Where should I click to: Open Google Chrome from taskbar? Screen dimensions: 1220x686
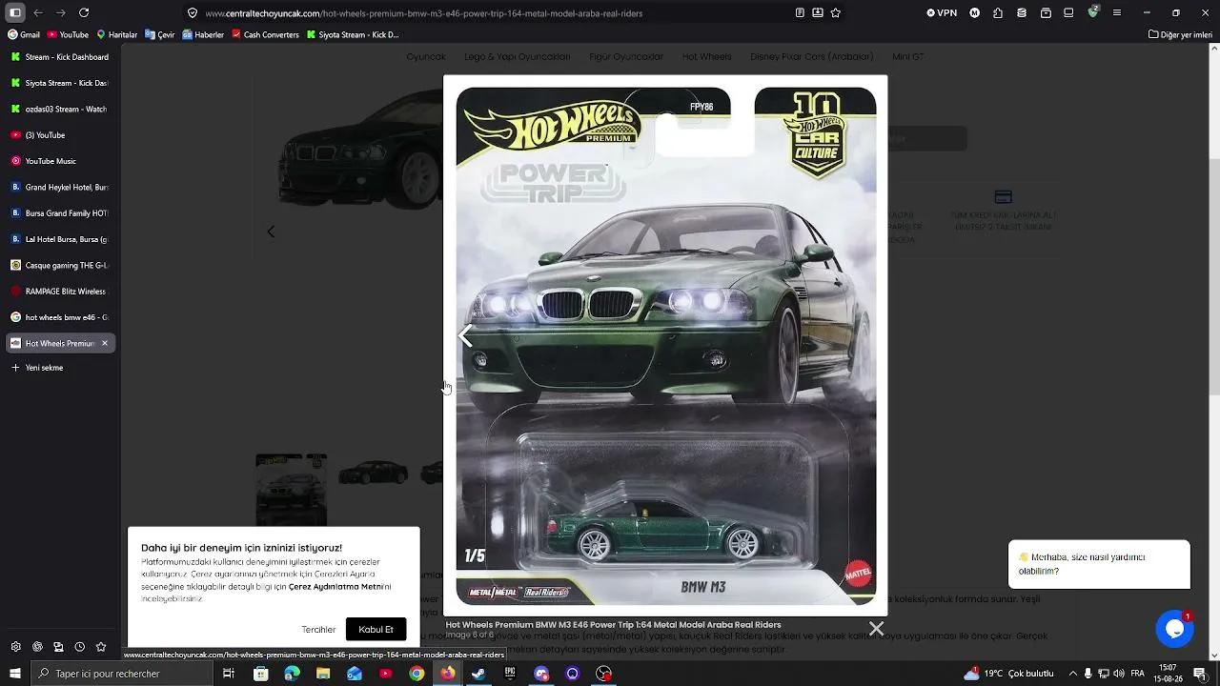(417, 674)
